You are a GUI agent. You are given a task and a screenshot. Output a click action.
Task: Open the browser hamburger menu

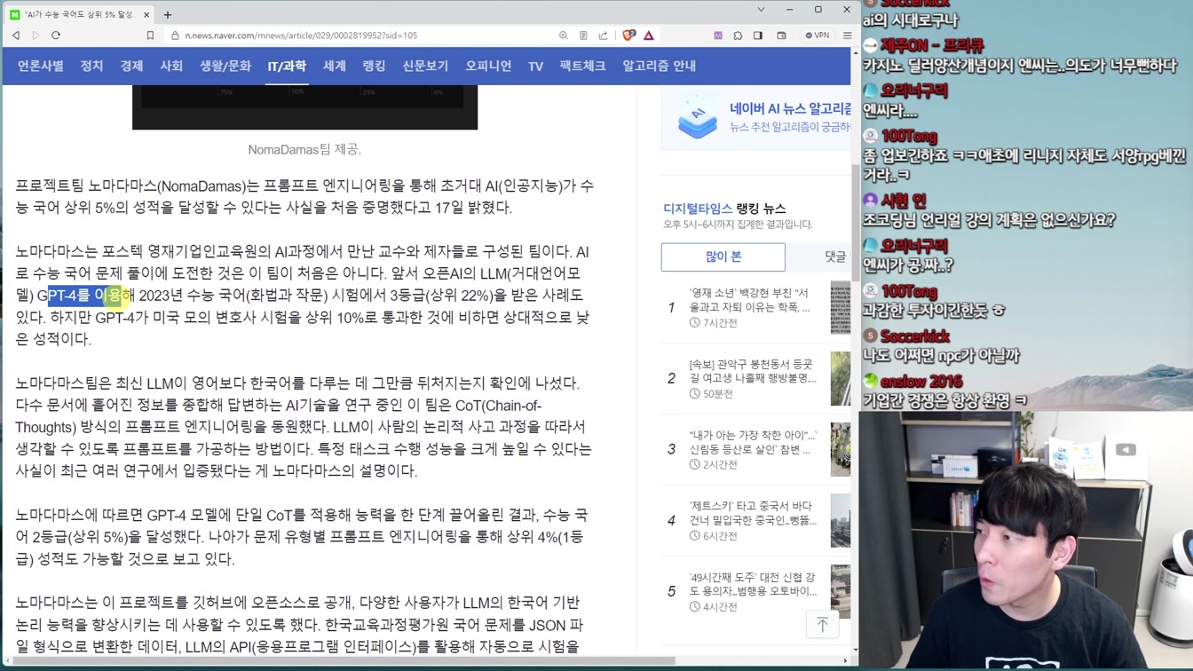[848, 36]
